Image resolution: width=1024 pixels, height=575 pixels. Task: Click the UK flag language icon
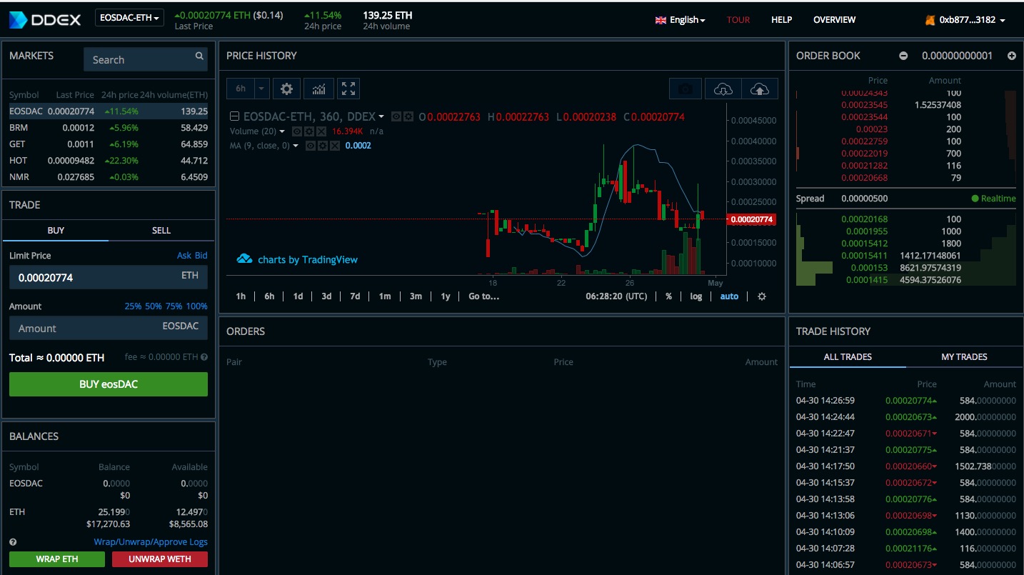(661, 20)
